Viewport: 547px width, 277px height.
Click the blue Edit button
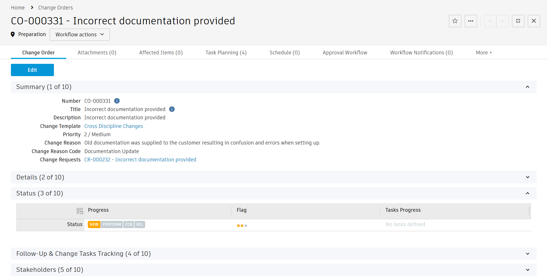tap(32, 70)
